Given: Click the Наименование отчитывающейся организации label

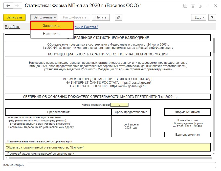Looking at the screenshot, I should (x=40, y=141).
